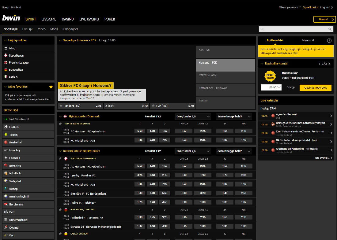Toggle favorite star for Superligaen under Internationale højdepunkter
Viewport: 337px width, 240px height.
point(60,158)
